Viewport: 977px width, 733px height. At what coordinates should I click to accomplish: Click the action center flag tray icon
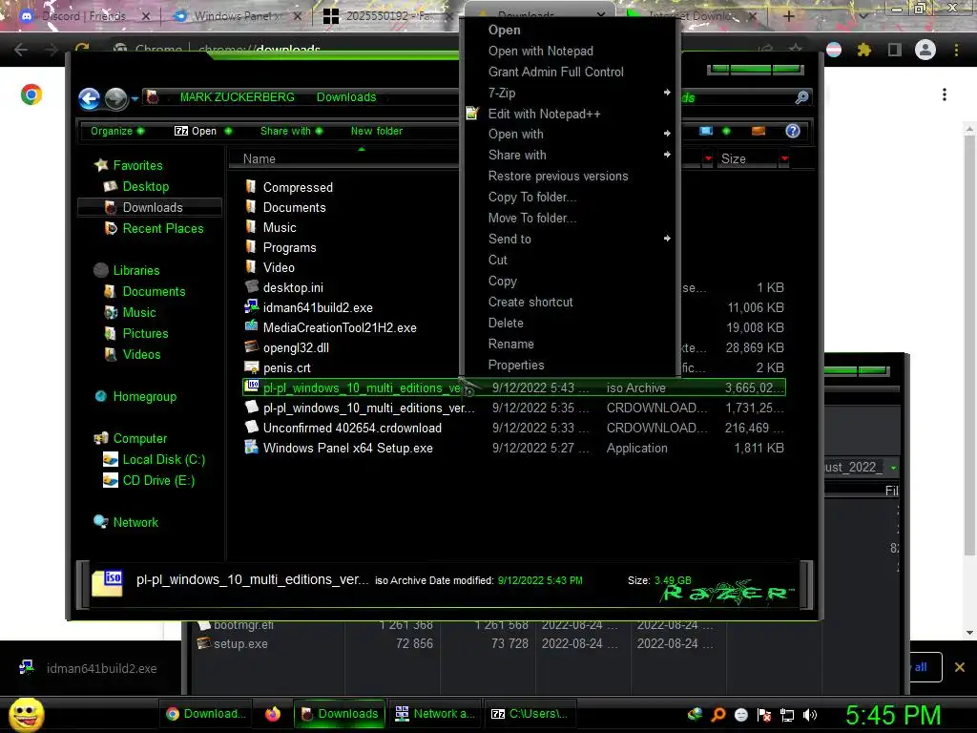point(764,715)
